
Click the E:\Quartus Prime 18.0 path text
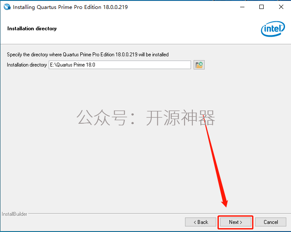click(73, 65)
